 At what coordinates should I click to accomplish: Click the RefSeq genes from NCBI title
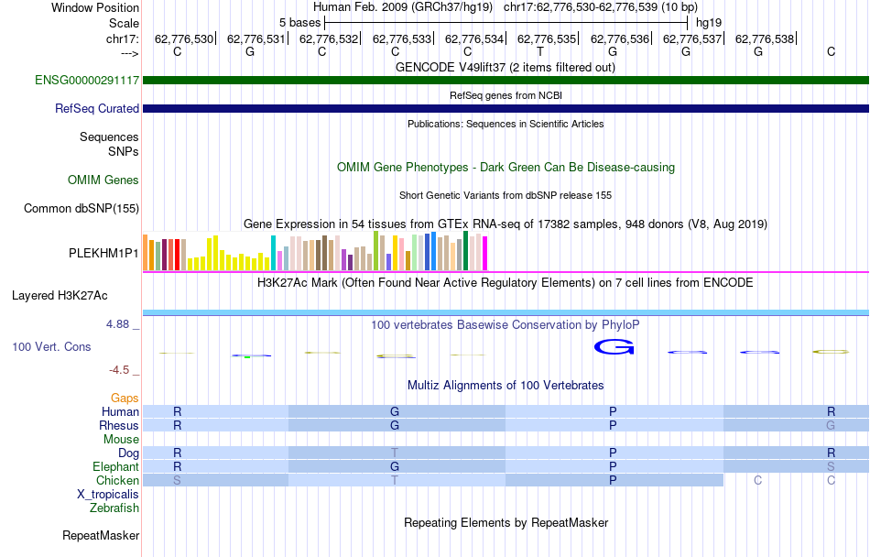click(506, 95)
